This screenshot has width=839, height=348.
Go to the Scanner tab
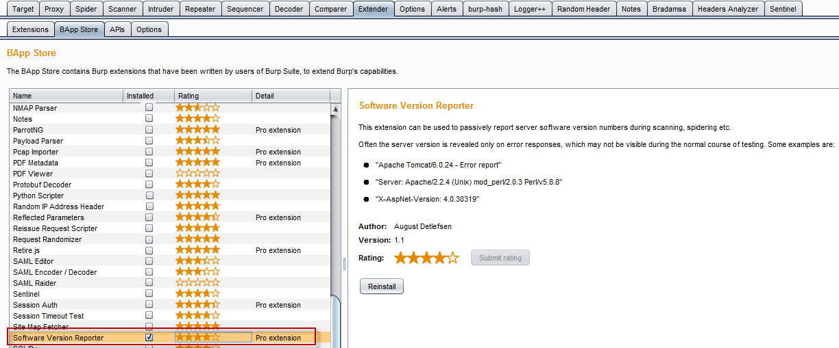(123, 9)
